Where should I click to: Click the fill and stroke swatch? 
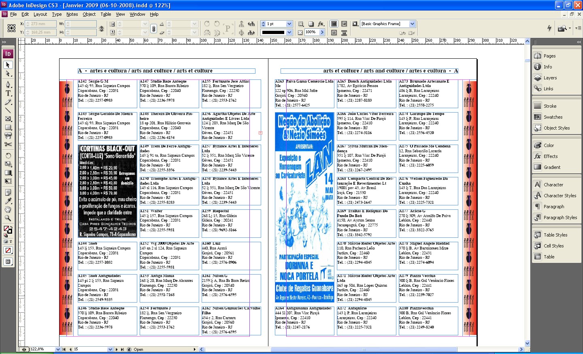click(x=8, y=230)
